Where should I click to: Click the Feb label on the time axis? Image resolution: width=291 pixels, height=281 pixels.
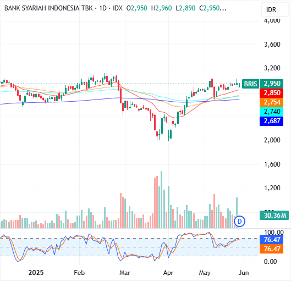click(x=79, y=273)
